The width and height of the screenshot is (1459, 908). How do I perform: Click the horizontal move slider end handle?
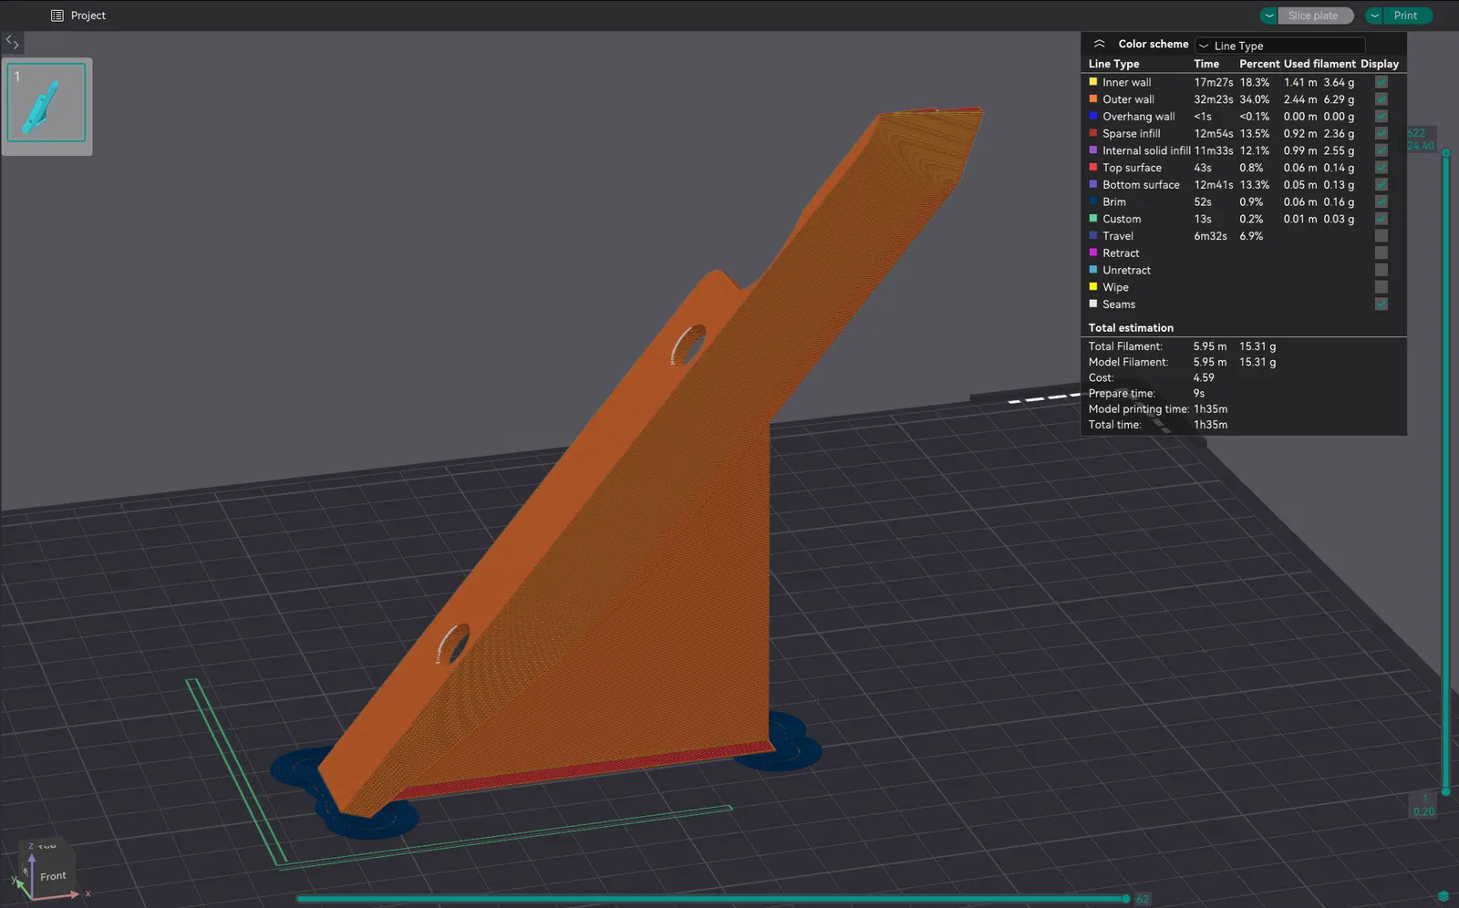(1127, 899)
